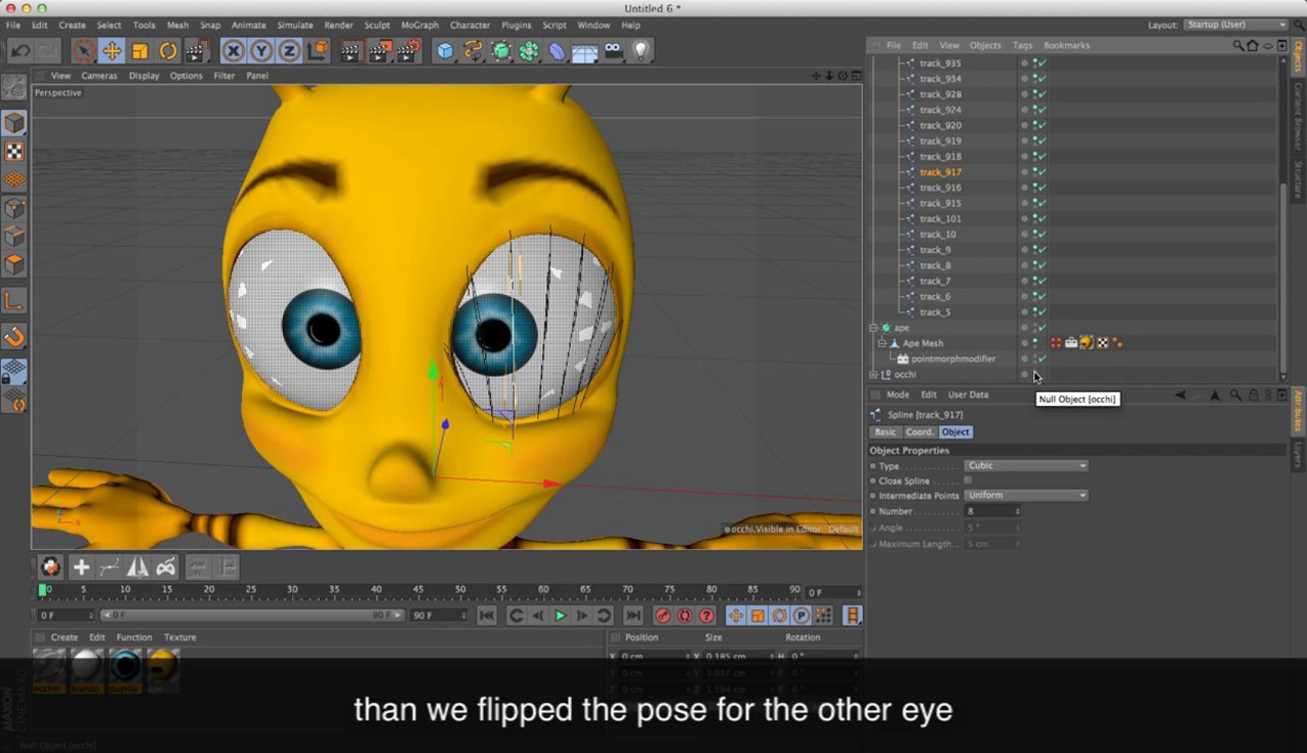1307x753 pixels.
Task: Select track_935 in object list
Action: coord(940,63)
